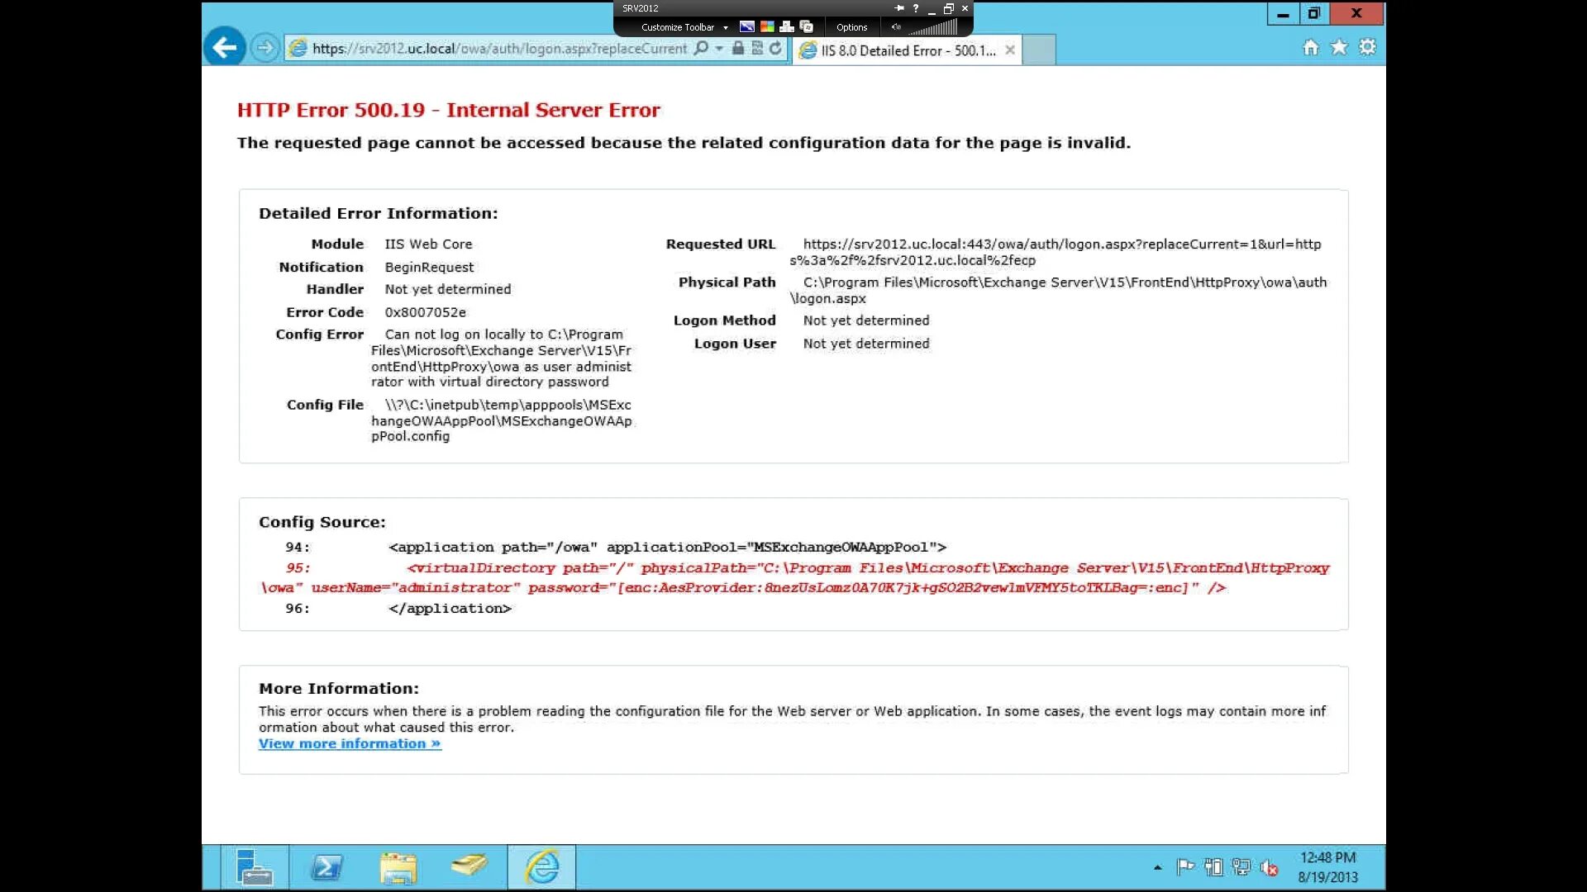
Task: Click the security lock icon in address bar
Action: [x=738, y=49]
